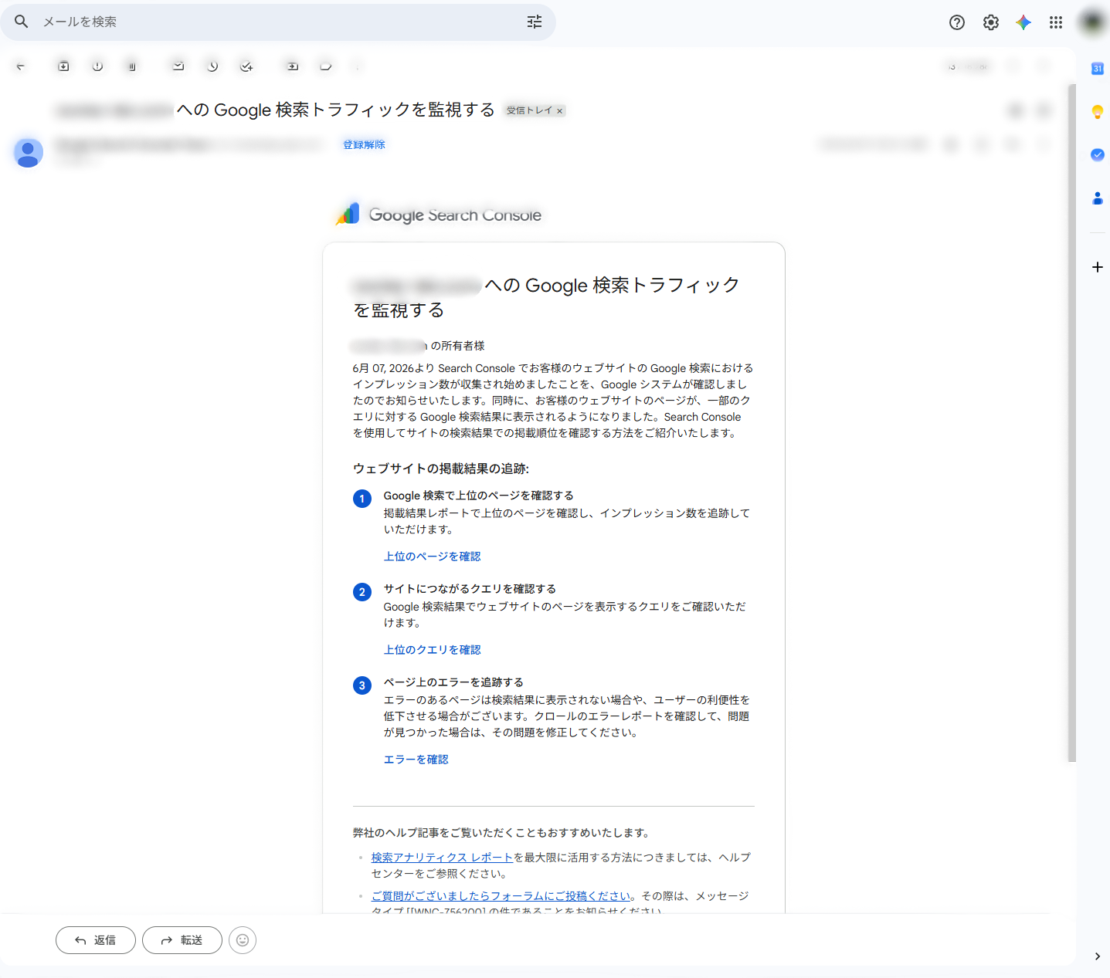1110x978 pixels.
Task: Click the 転送 forward button
Action: (182, 940)
